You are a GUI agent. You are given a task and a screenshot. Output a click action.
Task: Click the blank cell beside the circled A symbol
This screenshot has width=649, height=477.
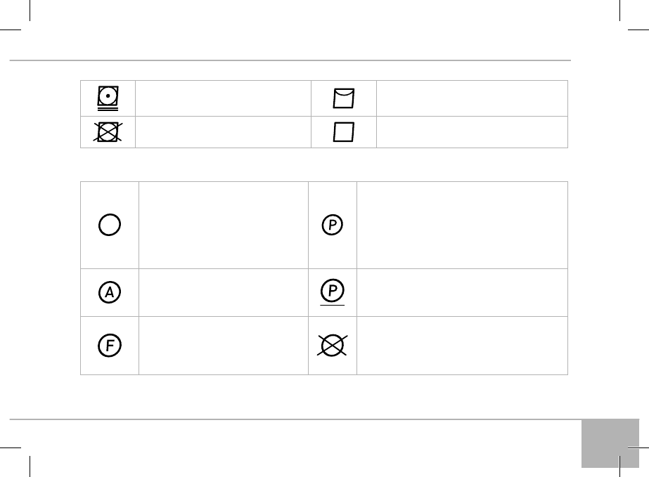click(223, 292)
